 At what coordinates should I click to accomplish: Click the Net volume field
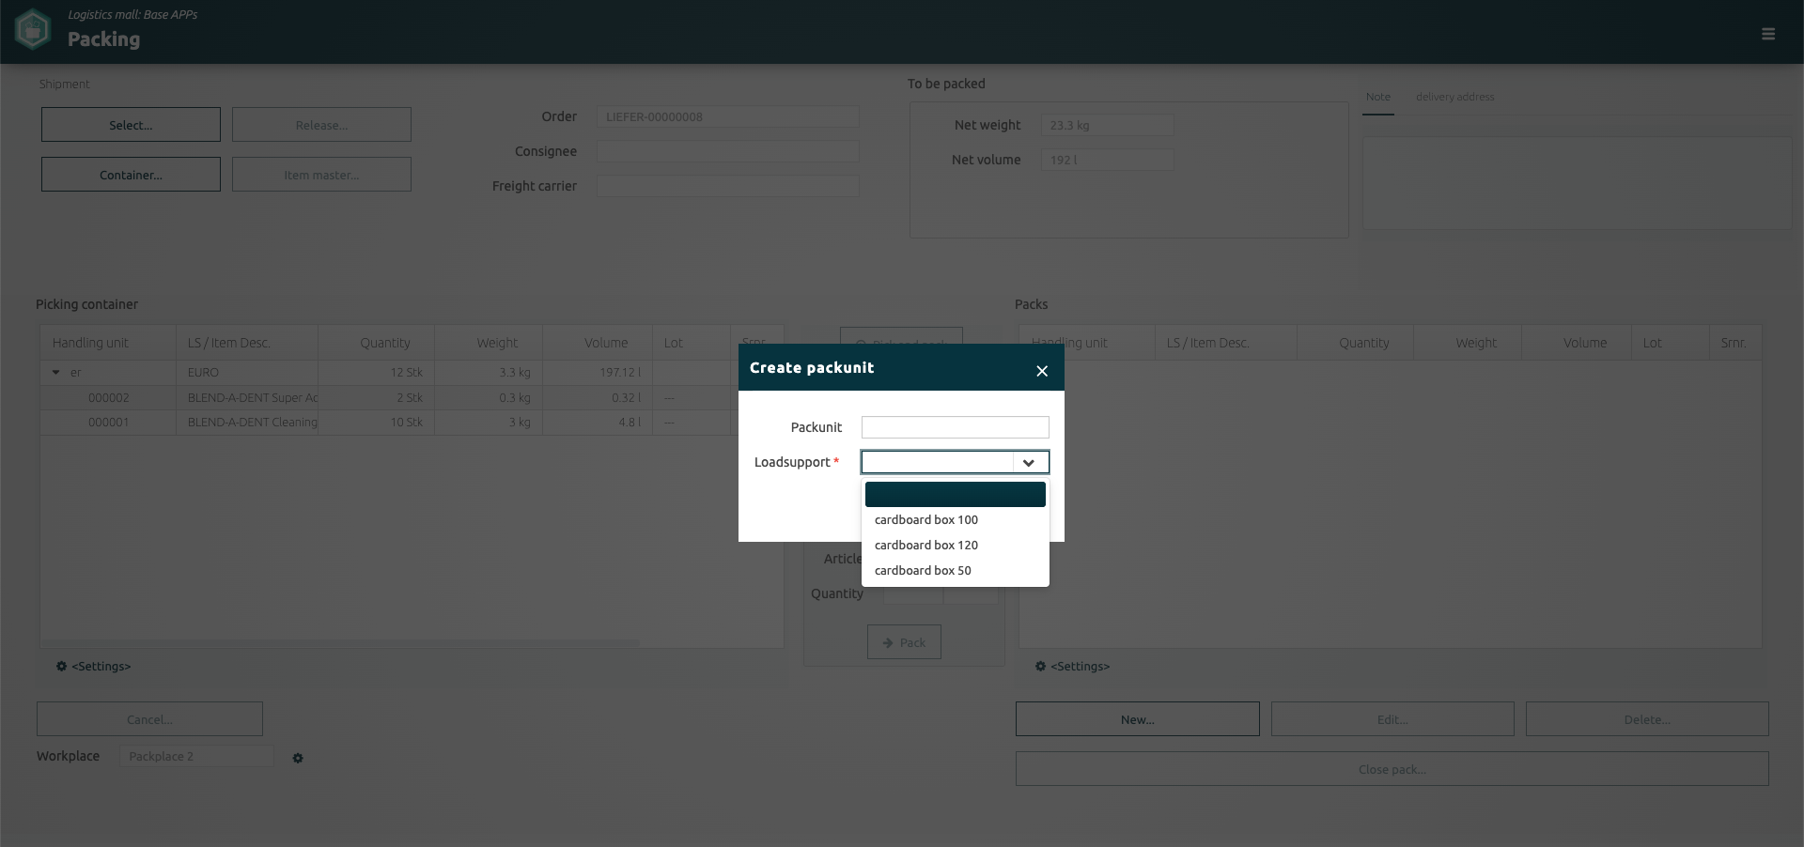1107,160
